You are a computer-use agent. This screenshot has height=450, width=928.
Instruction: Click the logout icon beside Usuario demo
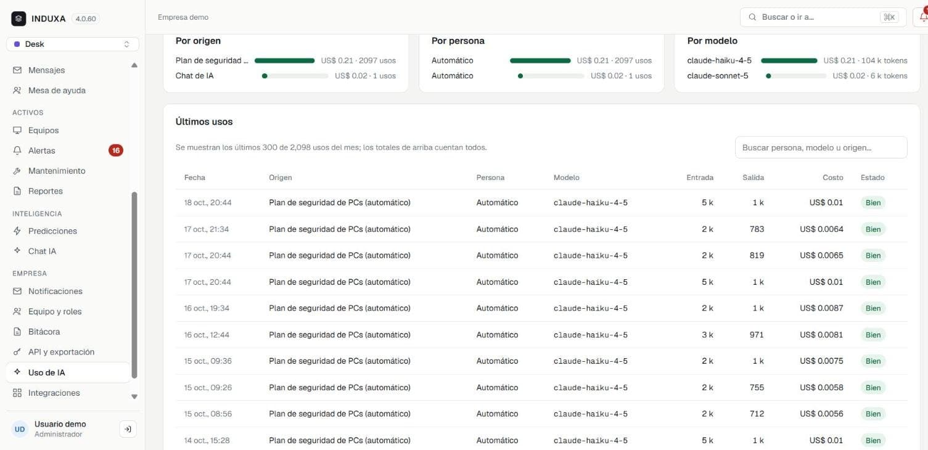pos(128,429)
